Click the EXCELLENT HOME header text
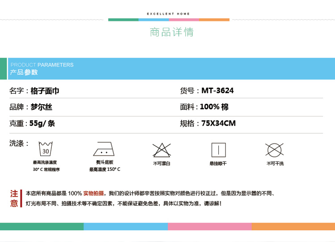This screenshot has height=242, width=335. tap(168, 14)
